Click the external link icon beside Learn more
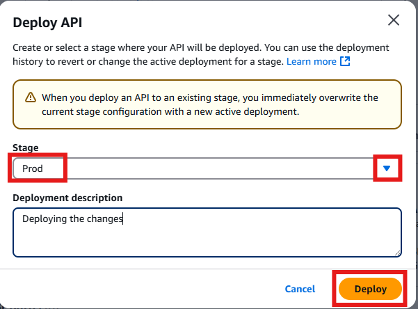The height and width of the screenshot is (309, 418). [345, 61]
